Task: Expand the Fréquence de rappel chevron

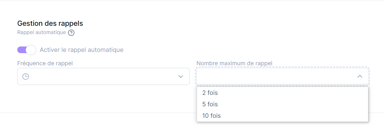Action: click(x=181, y=76)
